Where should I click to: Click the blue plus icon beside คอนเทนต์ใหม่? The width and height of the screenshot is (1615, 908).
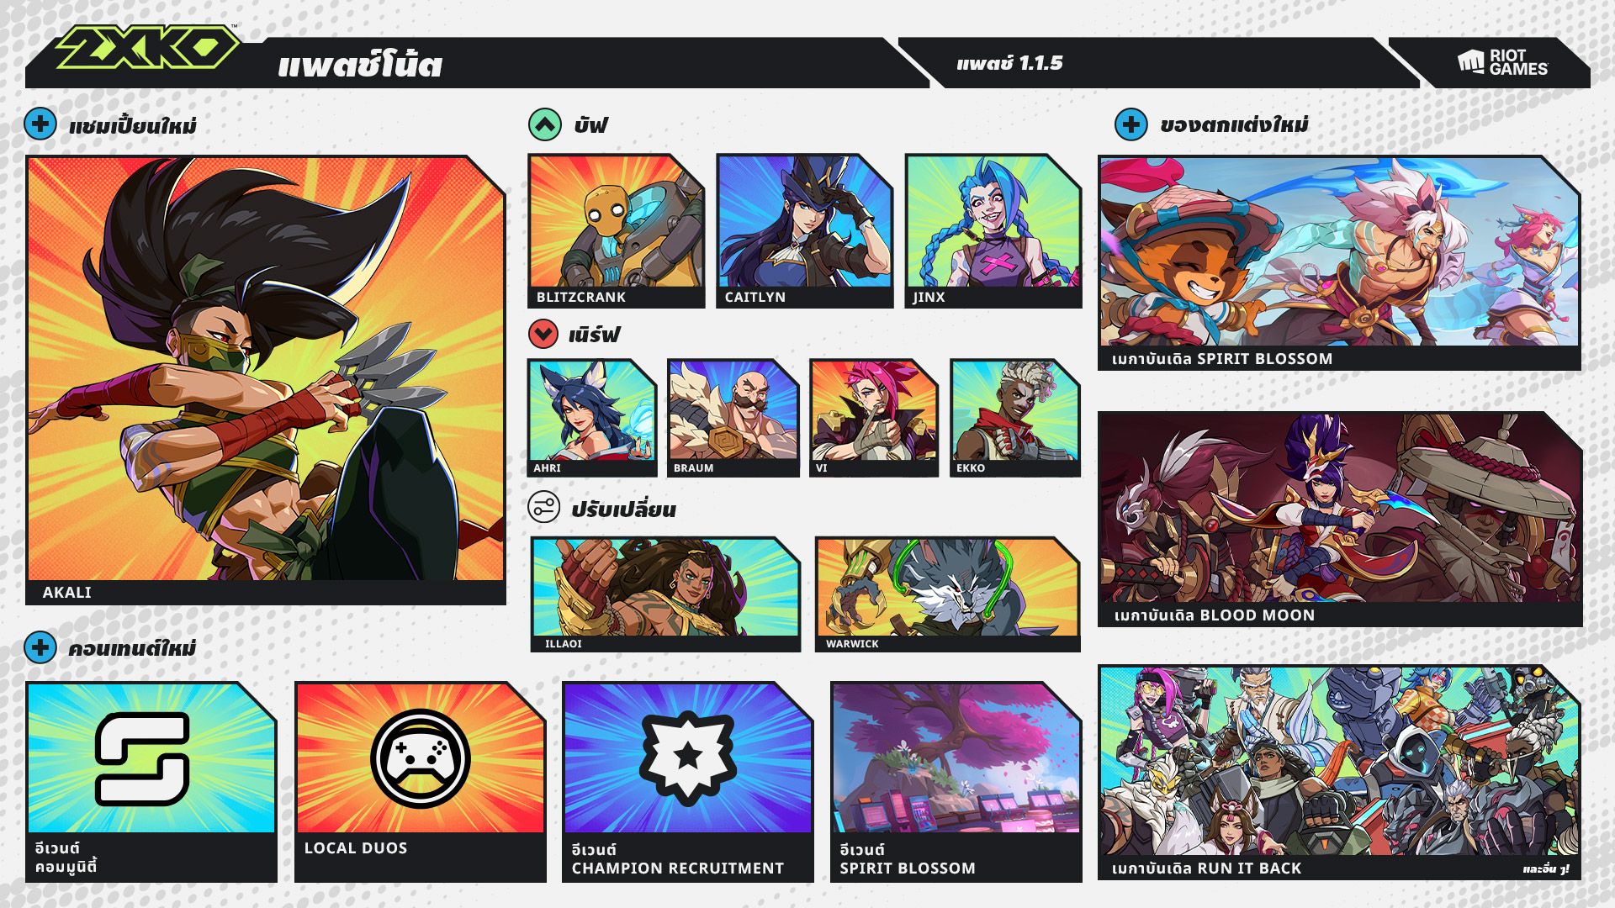click(40, 647)
